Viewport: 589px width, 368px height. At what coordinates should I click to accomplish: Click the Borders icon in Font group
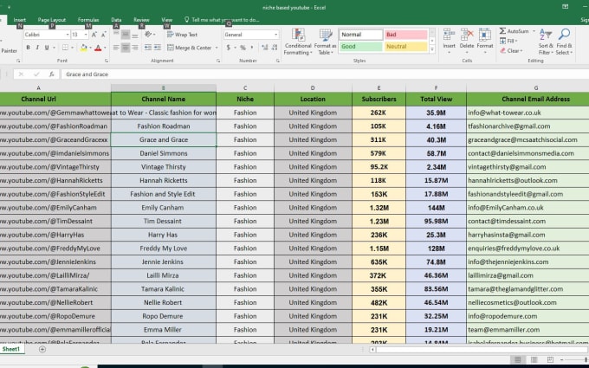[x=65, y=48]
